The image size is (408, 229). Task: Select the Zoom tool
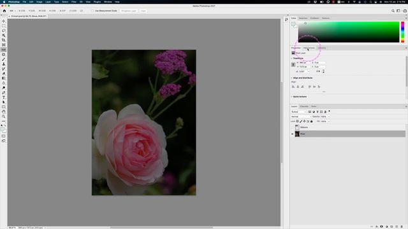4,116
